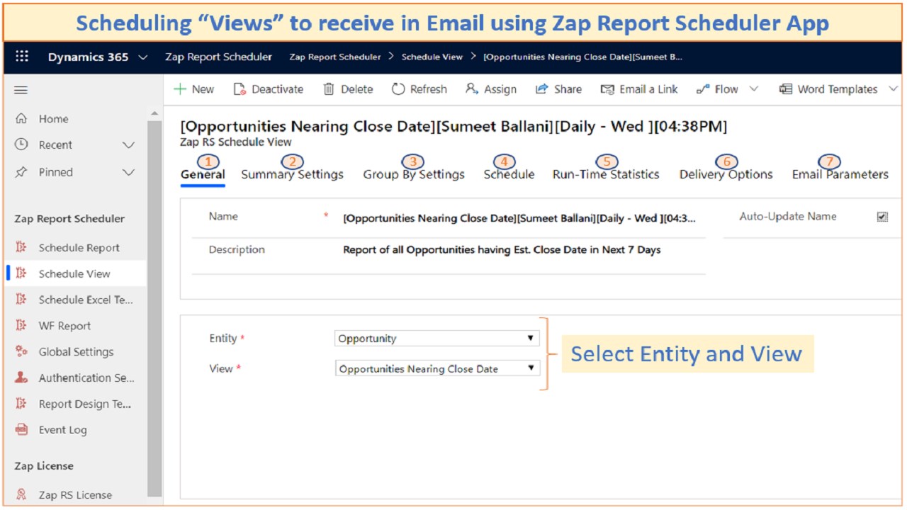Expand the Dynamics 365 chevron dropdown

tap(143, 57)
